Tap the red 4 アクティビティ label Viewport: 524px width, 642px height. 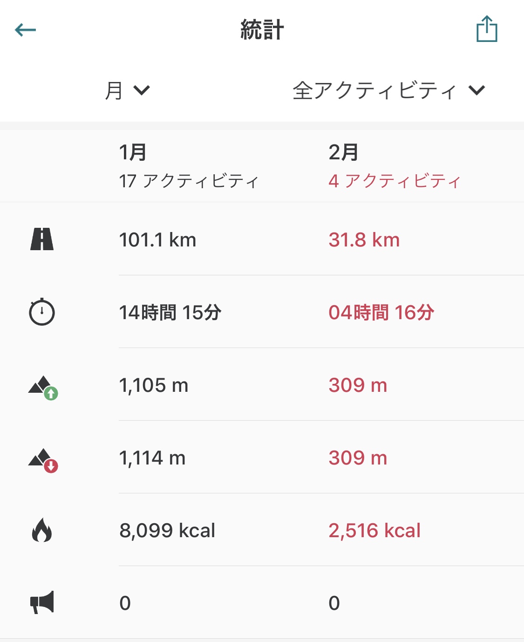click(395, 181)
